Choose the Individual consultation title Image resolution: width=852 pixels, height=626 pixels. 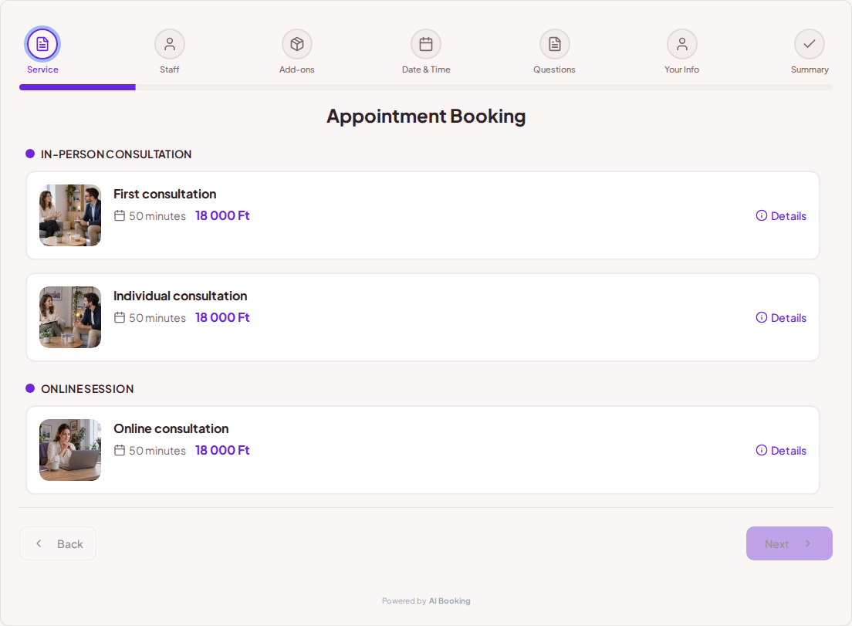coord(180,296)
